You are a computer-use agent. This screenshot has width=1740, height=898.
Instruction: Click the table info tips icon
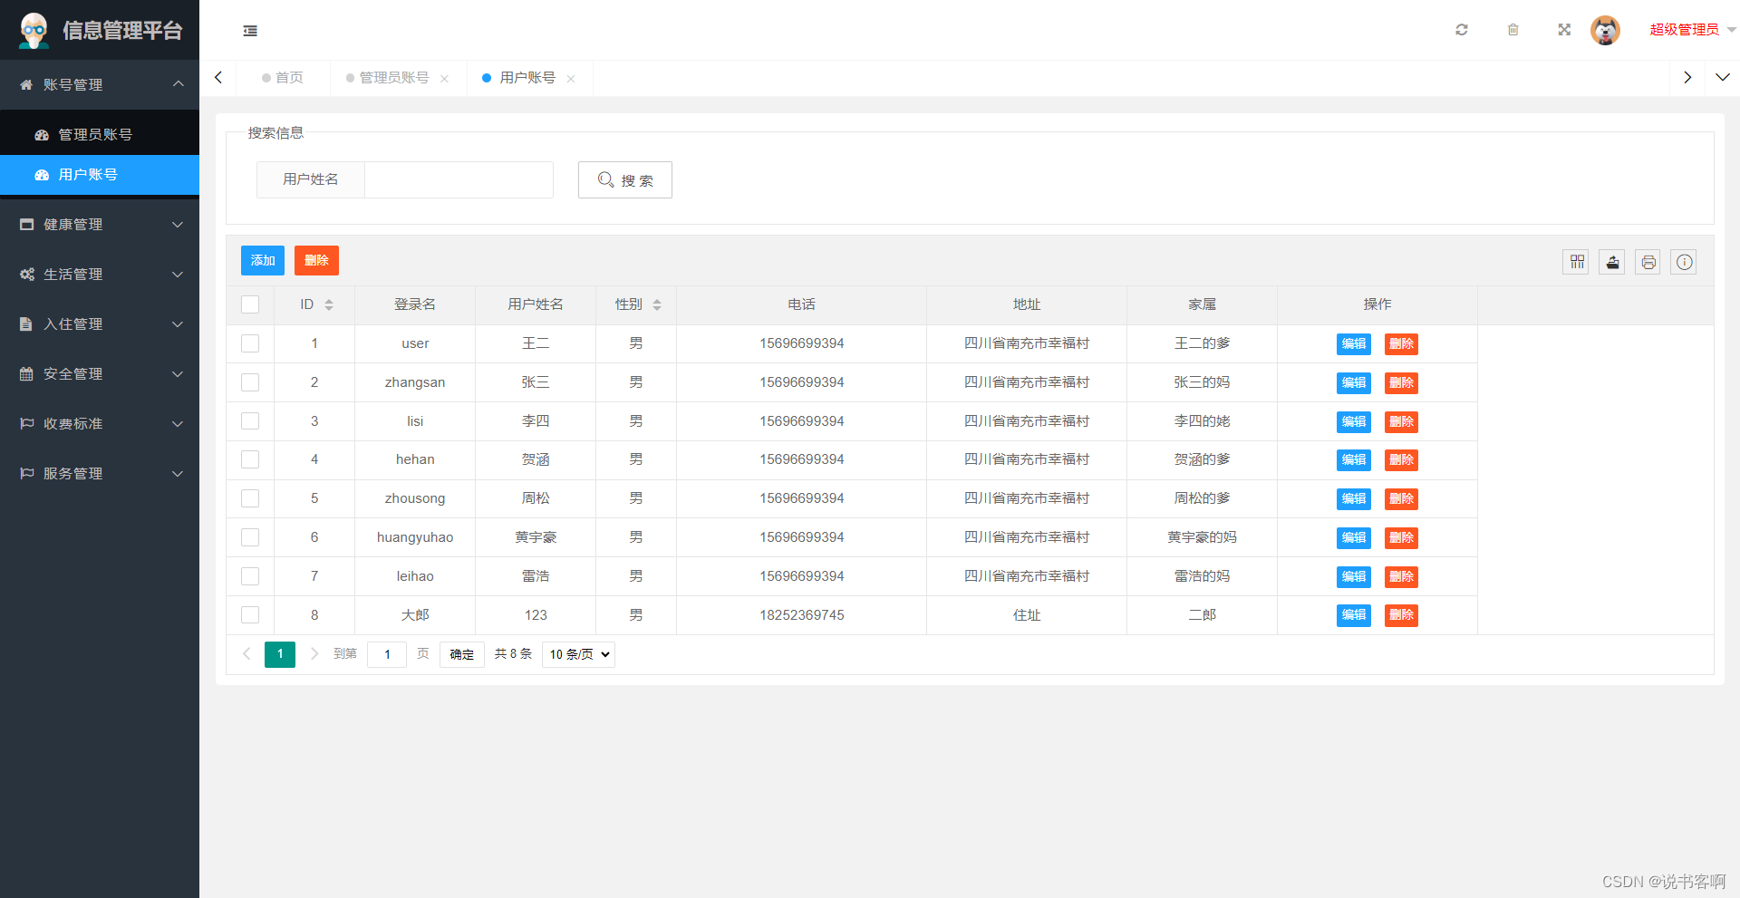click(1685, 262)
